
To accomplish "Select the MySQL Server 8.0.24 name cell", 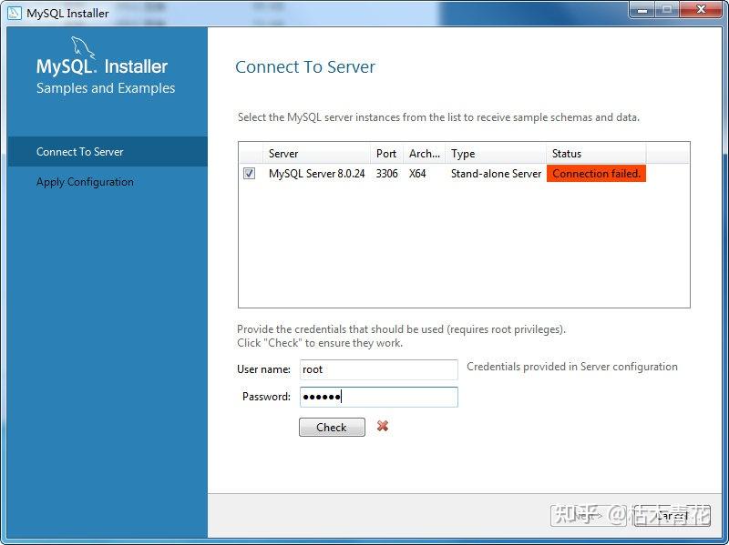I will pyautogui.click(x=316, y=174).
